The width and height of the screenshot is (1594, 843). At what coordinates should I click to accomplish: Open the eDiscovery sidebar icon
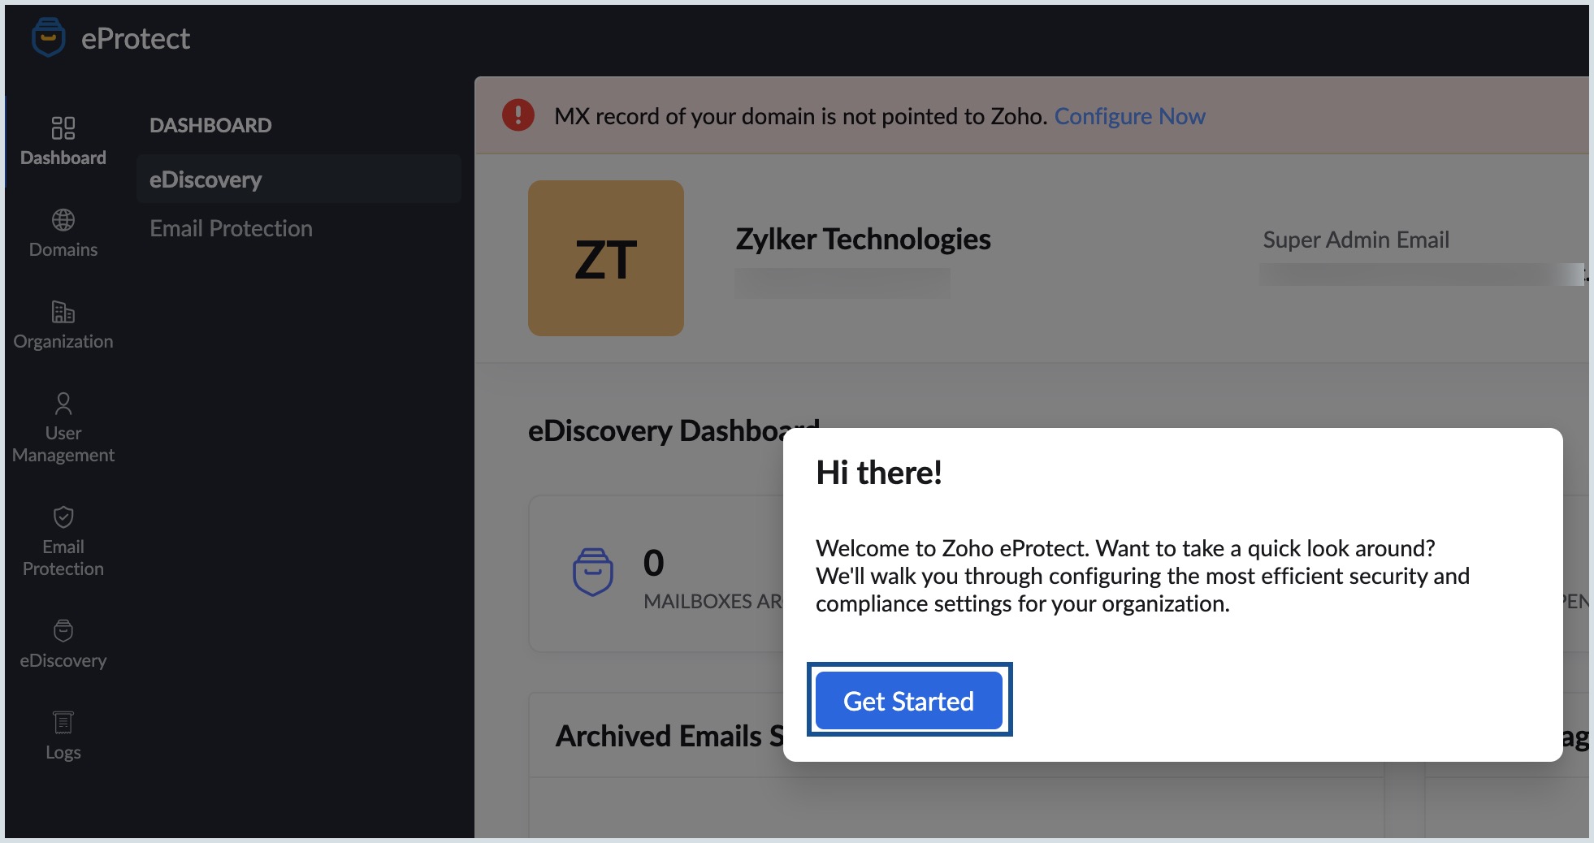(63, 631)
